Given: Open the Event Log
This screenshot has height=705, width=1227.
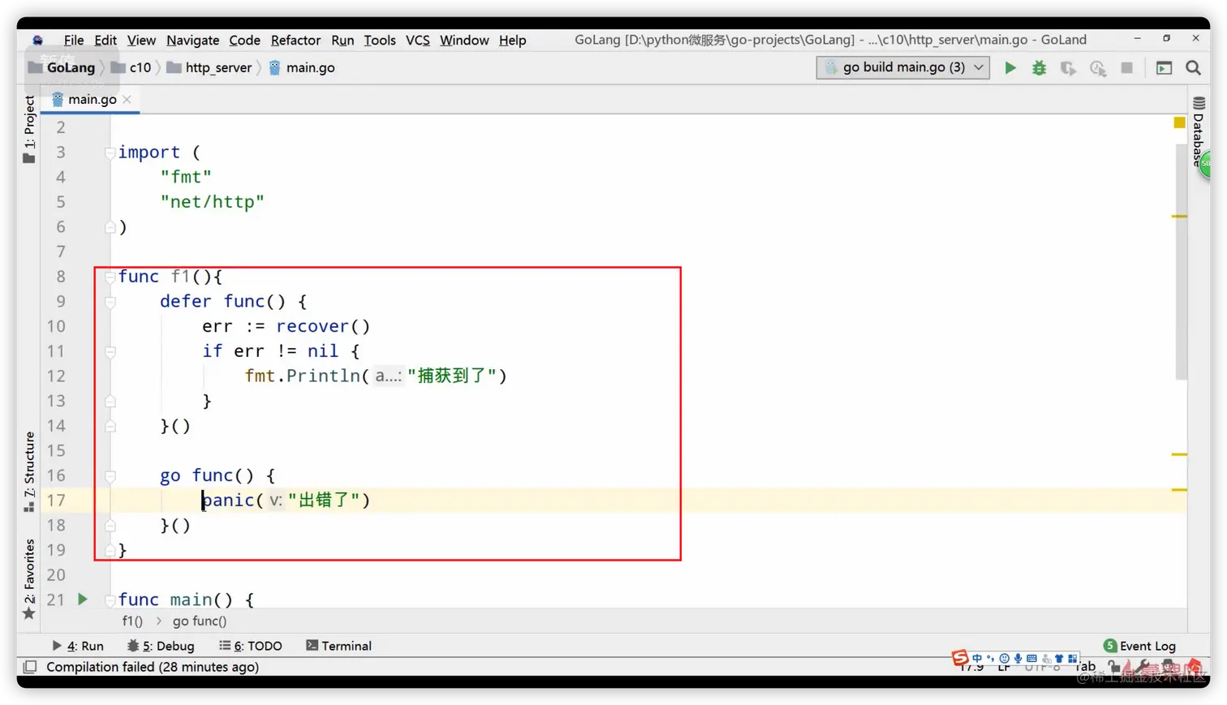Looking at the screenshot, I should tap(1139, 646).
